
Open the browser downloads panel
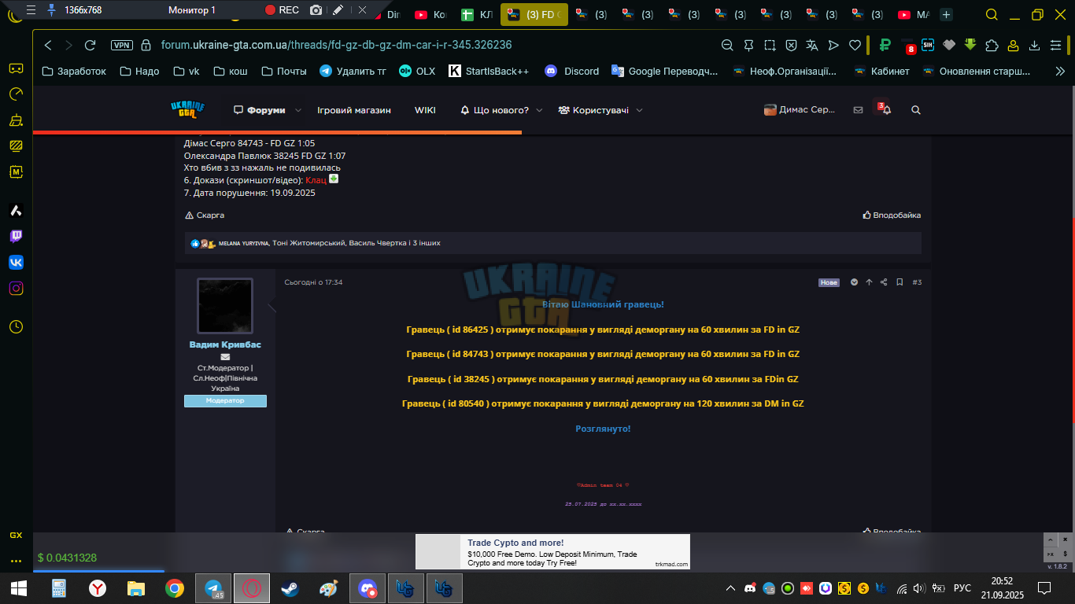pos(1035,46)
